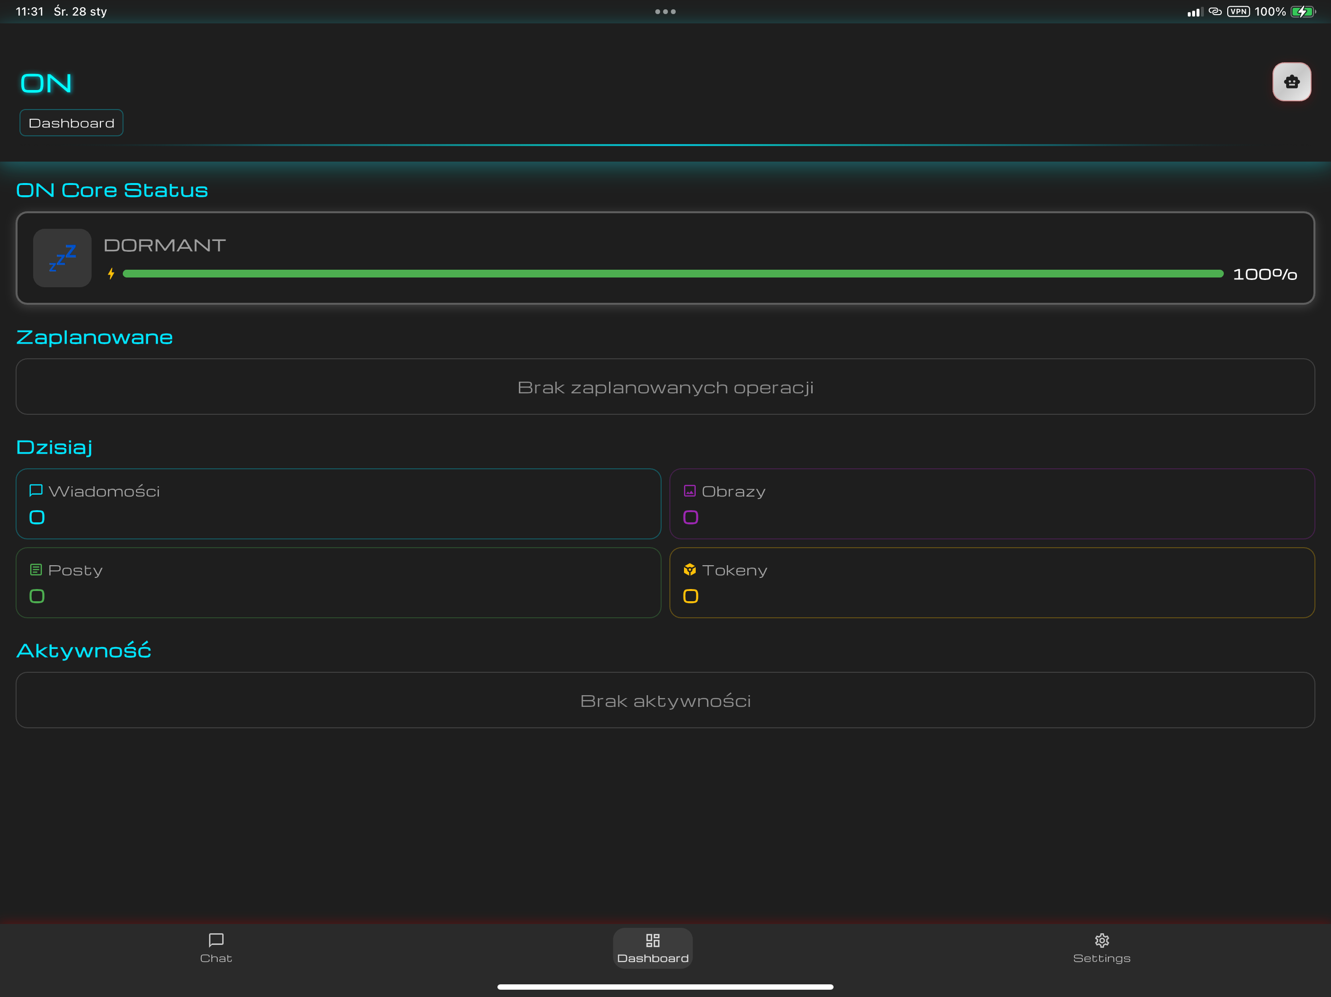Click the Obrazy count value 0
Viewport: 1331px width, 997px height.
click(691, 517)
